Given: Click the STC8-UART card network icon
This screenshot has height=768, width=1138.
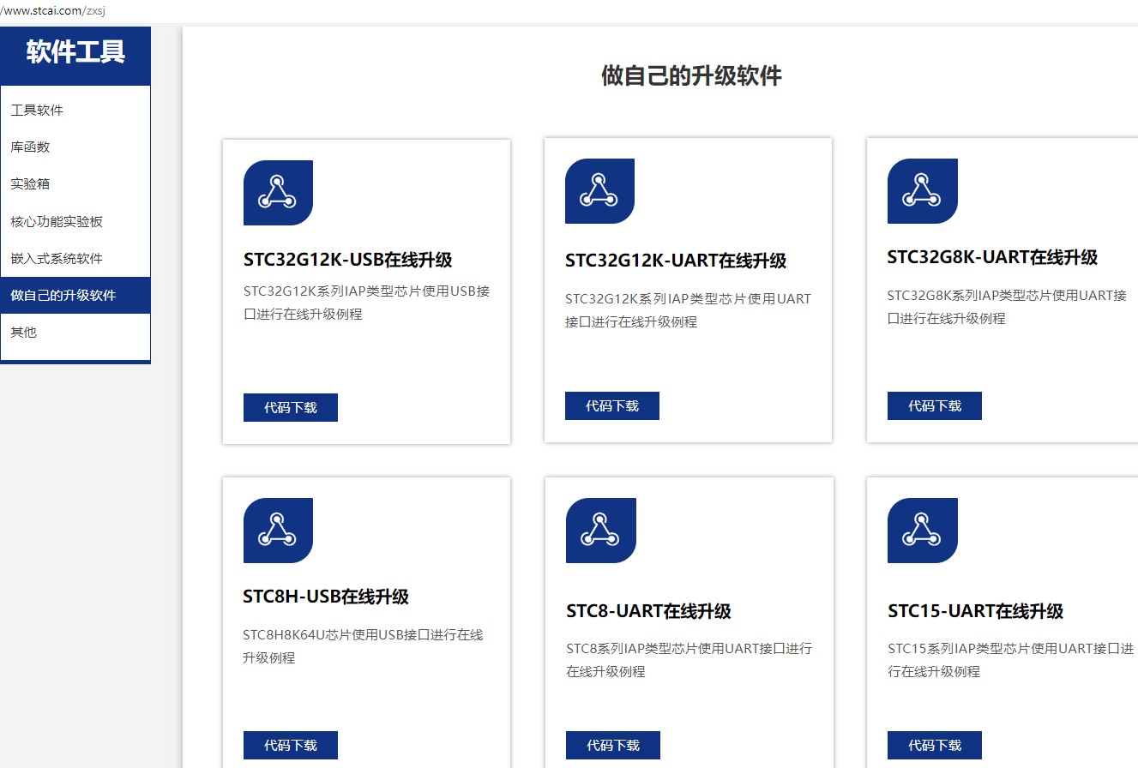Looking at the screenshot, I should [600, 531].
